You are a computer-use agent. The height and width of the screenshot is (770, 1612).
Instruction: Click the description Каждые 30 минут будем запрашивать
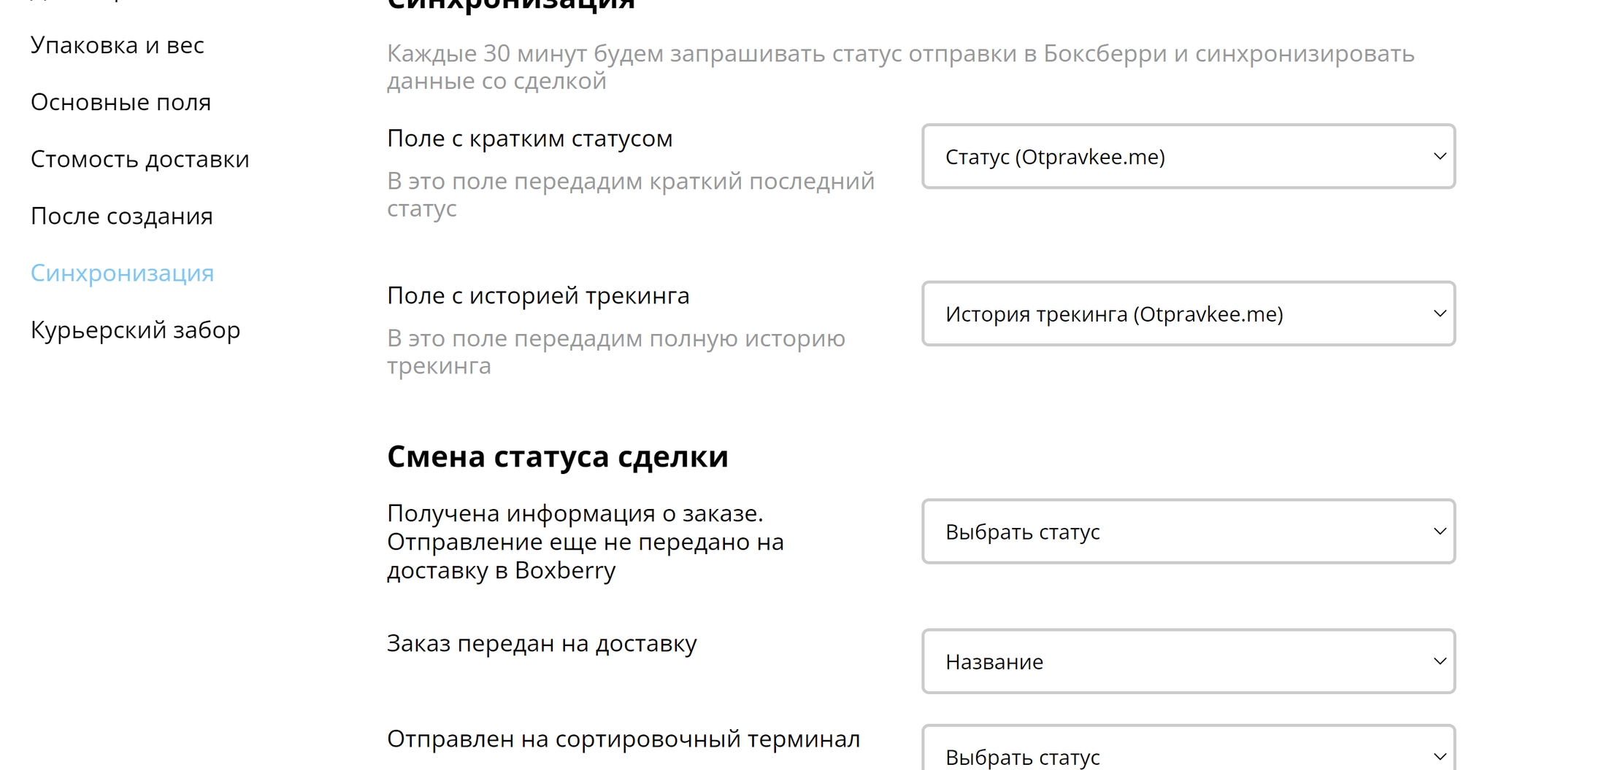tap(901, 67)
